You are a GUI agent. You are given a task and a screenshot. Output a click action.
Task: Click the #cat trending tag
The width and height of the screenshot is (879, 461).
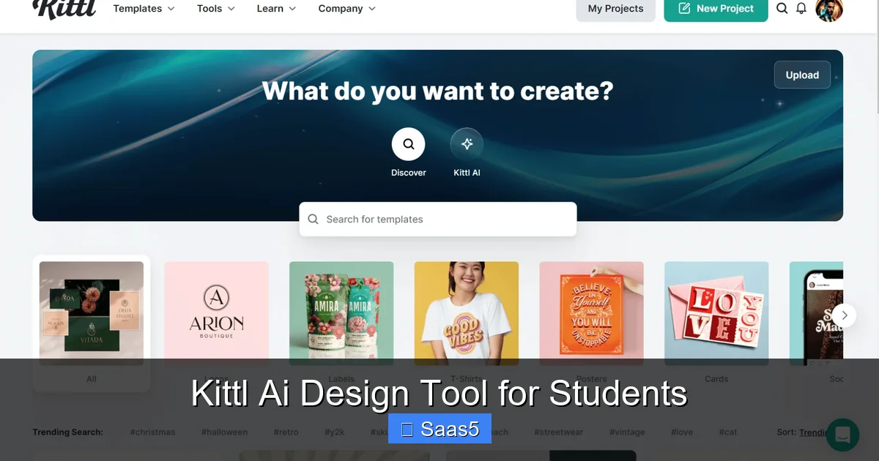coord(728,432)
